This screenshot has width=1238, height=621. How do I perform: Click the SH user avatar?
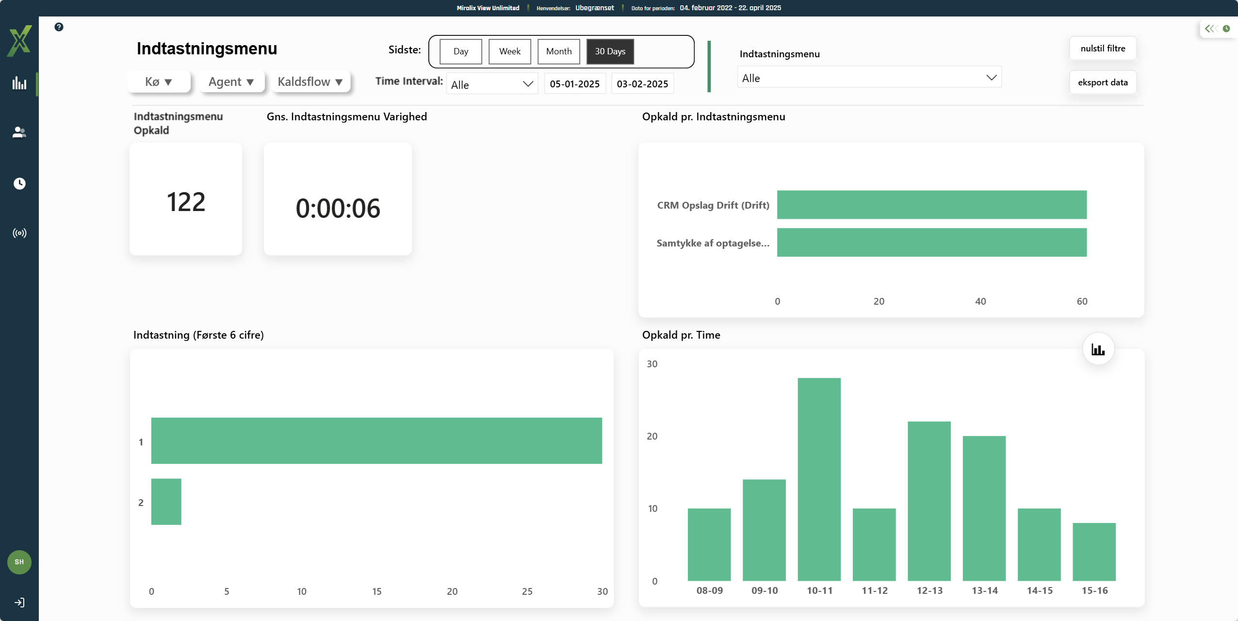click(x=19, y=562)
